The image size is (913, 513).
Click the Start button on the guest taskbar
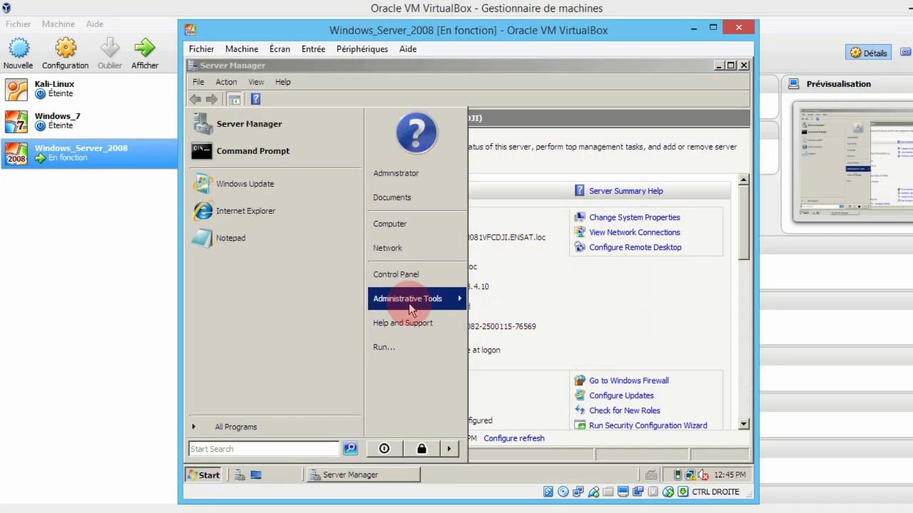(x=203, y=475)
